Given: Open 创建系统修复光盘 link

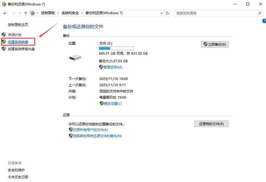Looking at the screenshot, I should 21,49.
